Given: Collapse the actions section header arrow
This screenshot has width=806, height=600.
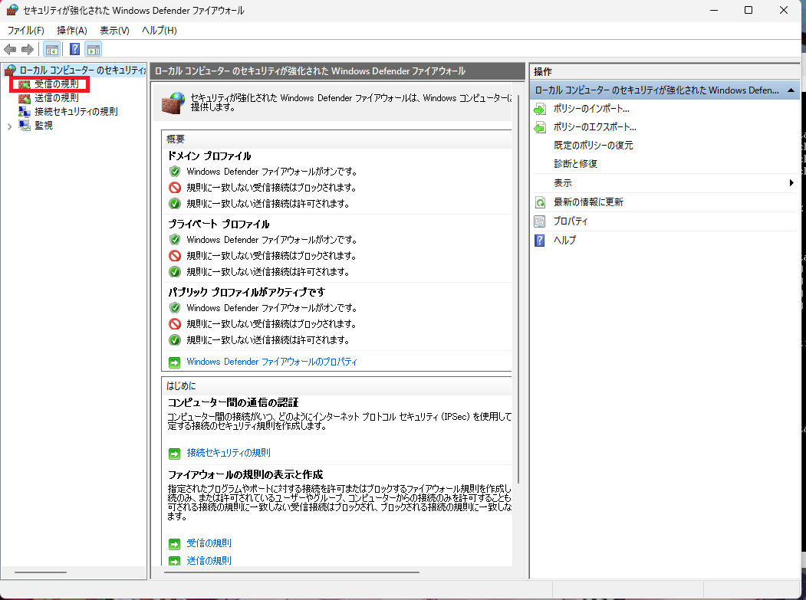Looking at the screenshot, I should [791, 90].
